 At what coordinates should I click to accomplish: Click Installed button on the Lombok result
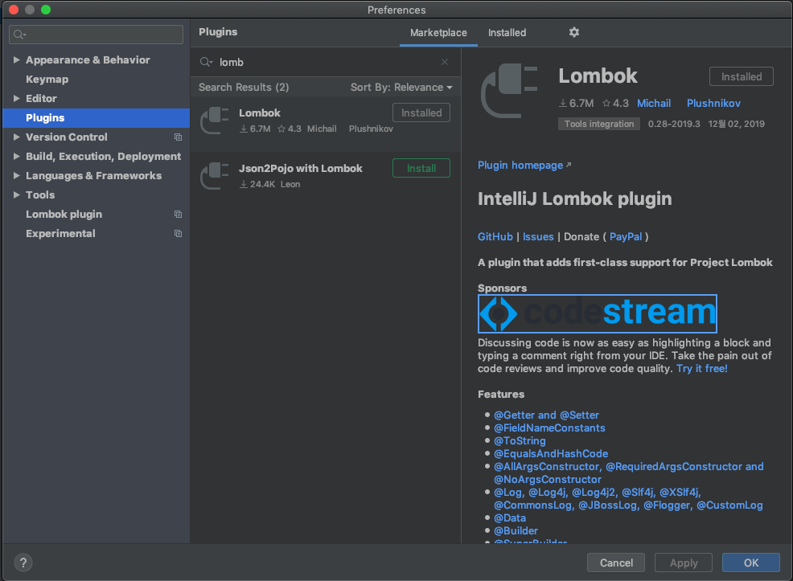click(421, 113)
